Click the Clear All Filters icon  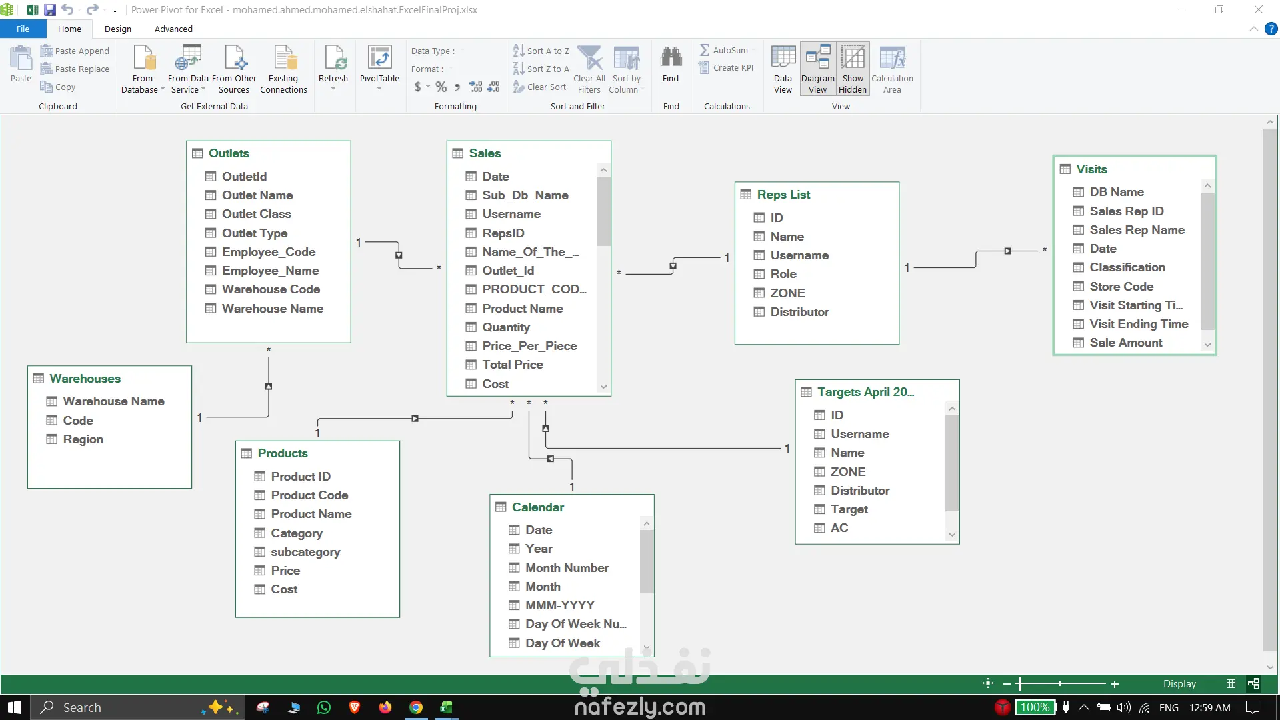(x=590, y=59)
